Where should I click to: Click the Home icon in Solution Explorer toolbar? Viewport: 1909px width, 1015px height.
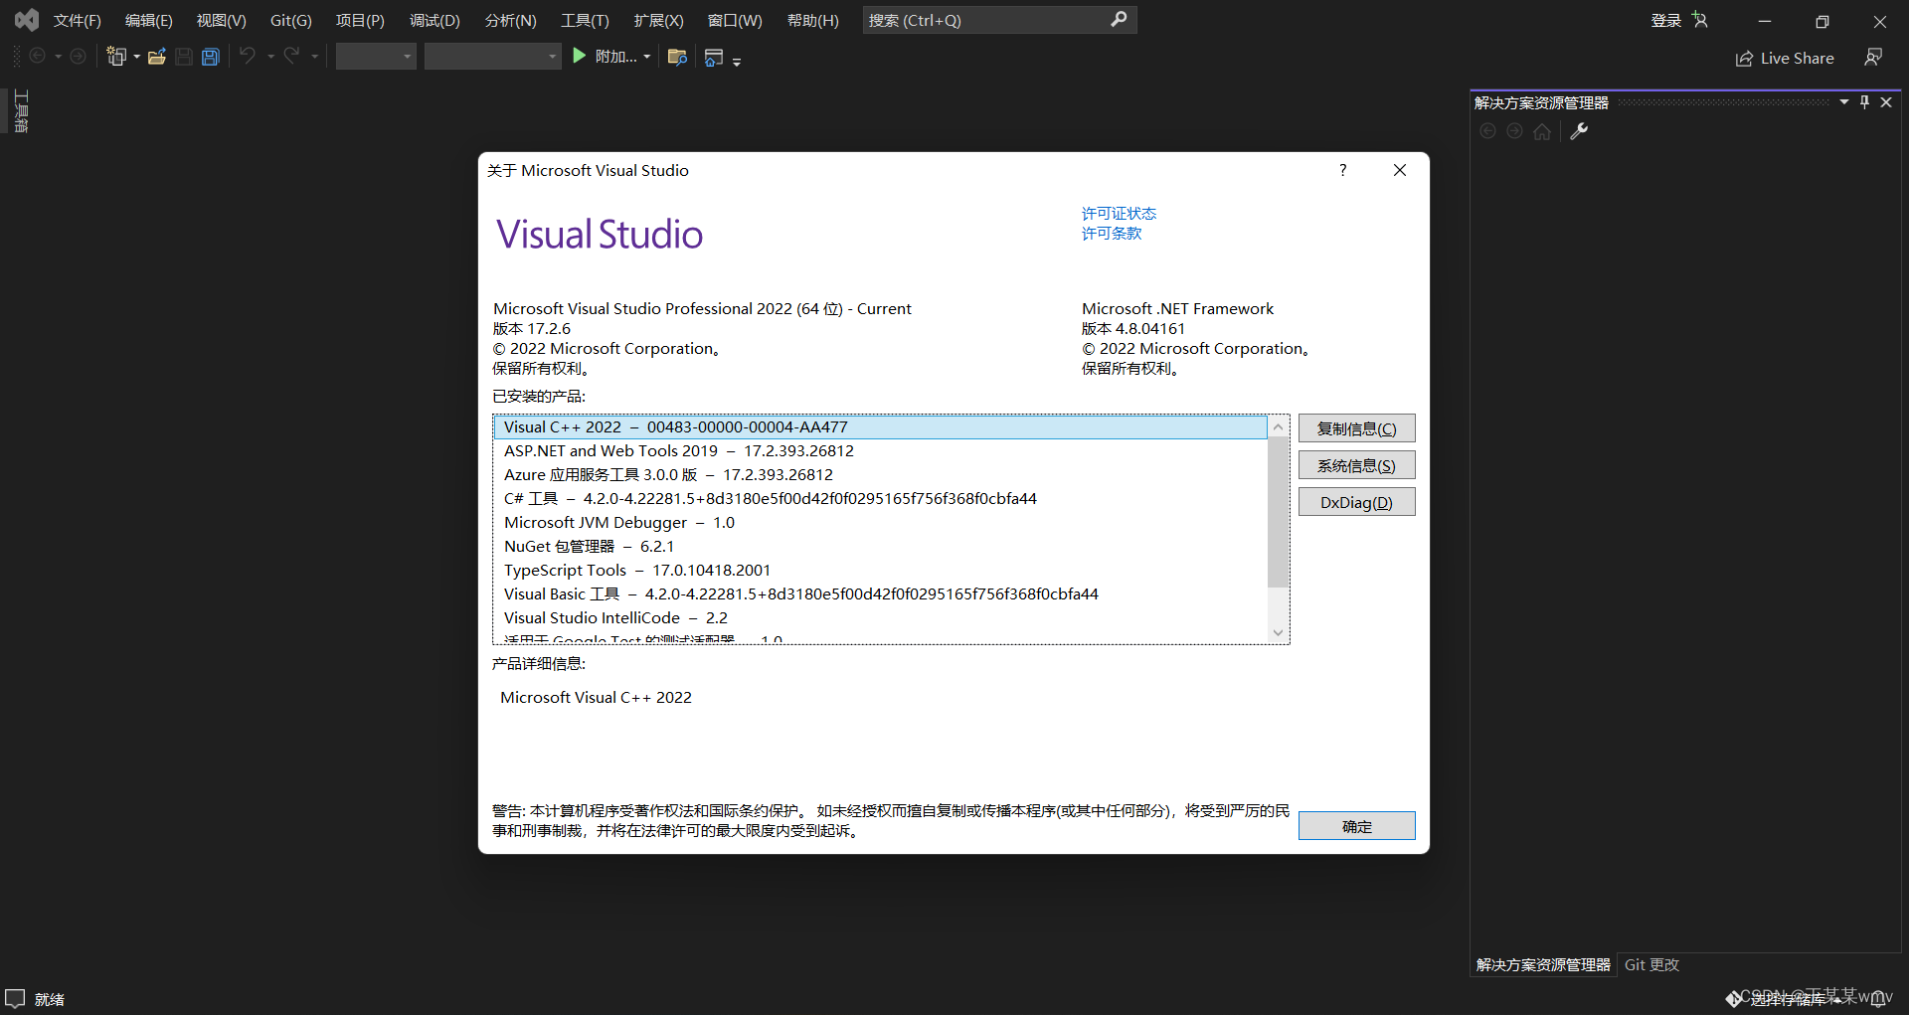1541,130
